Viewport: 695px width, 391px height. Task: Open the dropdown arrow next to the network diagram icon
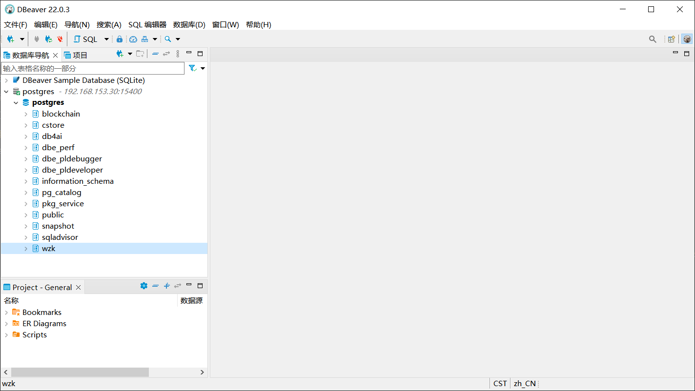coord(155,39)
